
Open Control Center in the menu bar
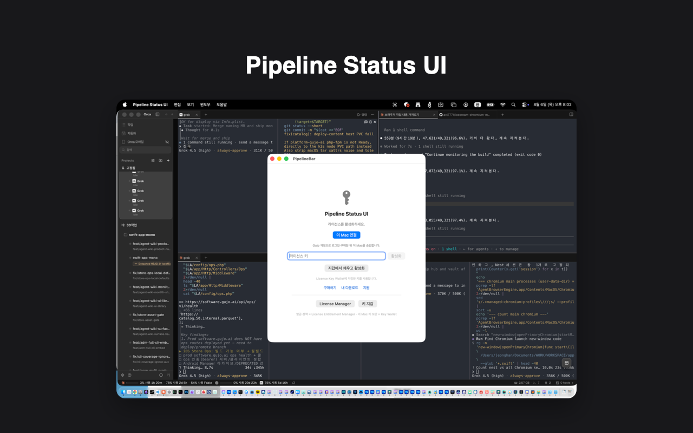pyautogui.click(x=525, y=104)
